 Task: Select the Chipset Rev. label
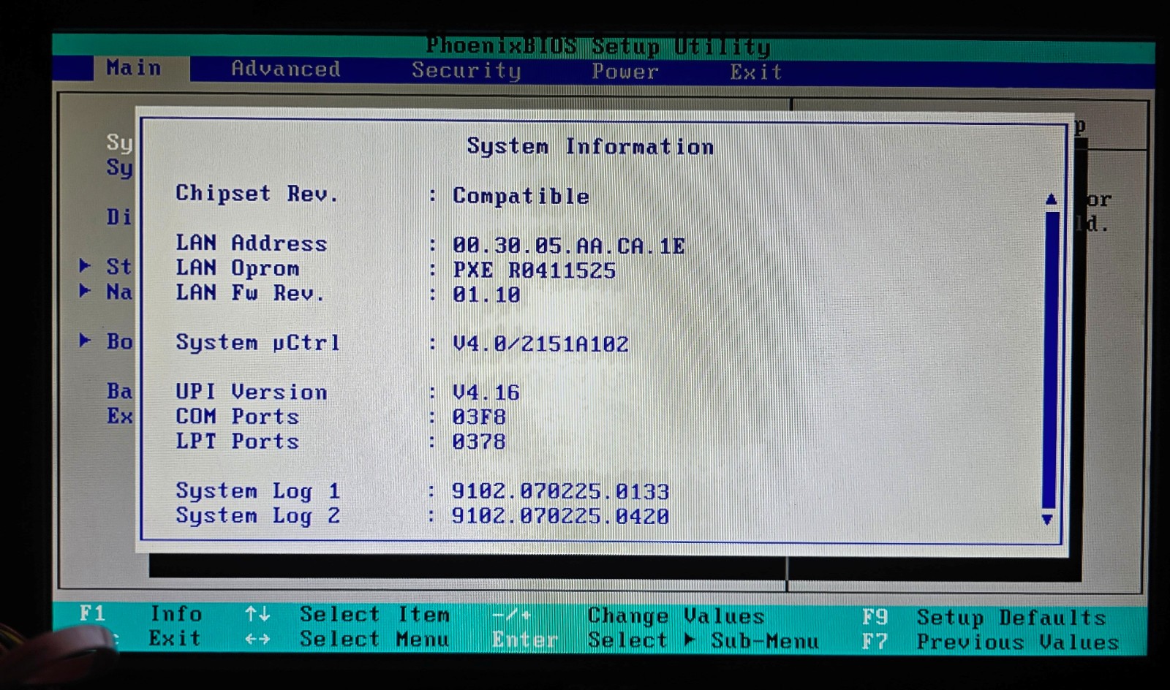(x=257, y=194)
